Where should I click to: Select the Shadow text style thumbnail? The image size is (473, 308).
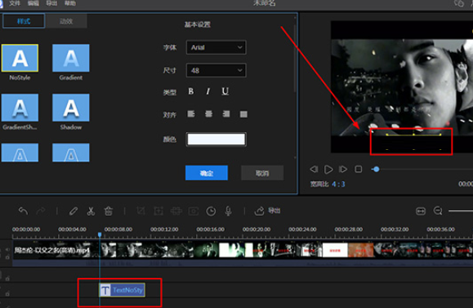pyautogui.click(x=71, y=108)
